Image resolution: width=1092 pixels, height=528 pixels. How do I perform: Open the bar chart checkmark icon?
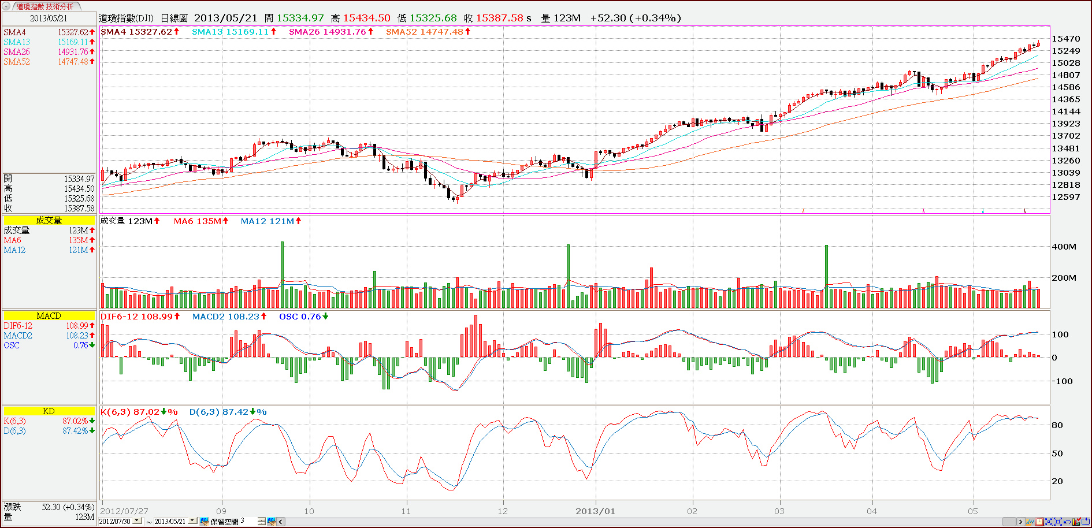[x=1076, y=522]
